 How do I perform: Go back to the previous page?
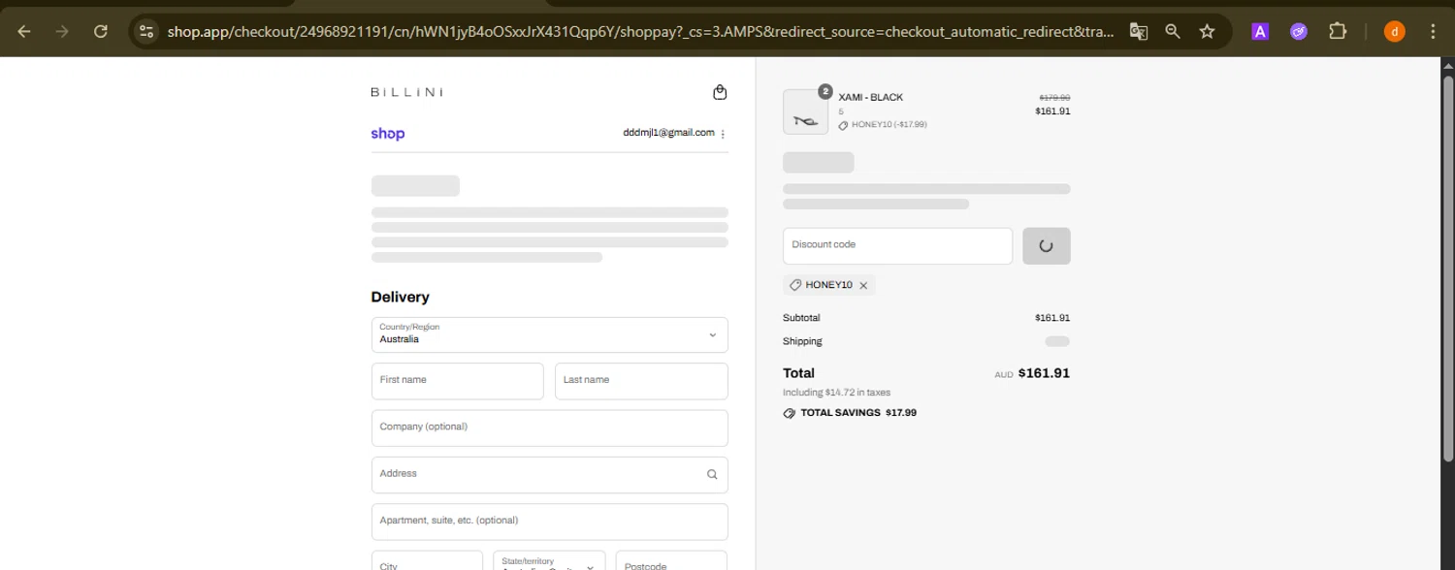click(24, 31)
